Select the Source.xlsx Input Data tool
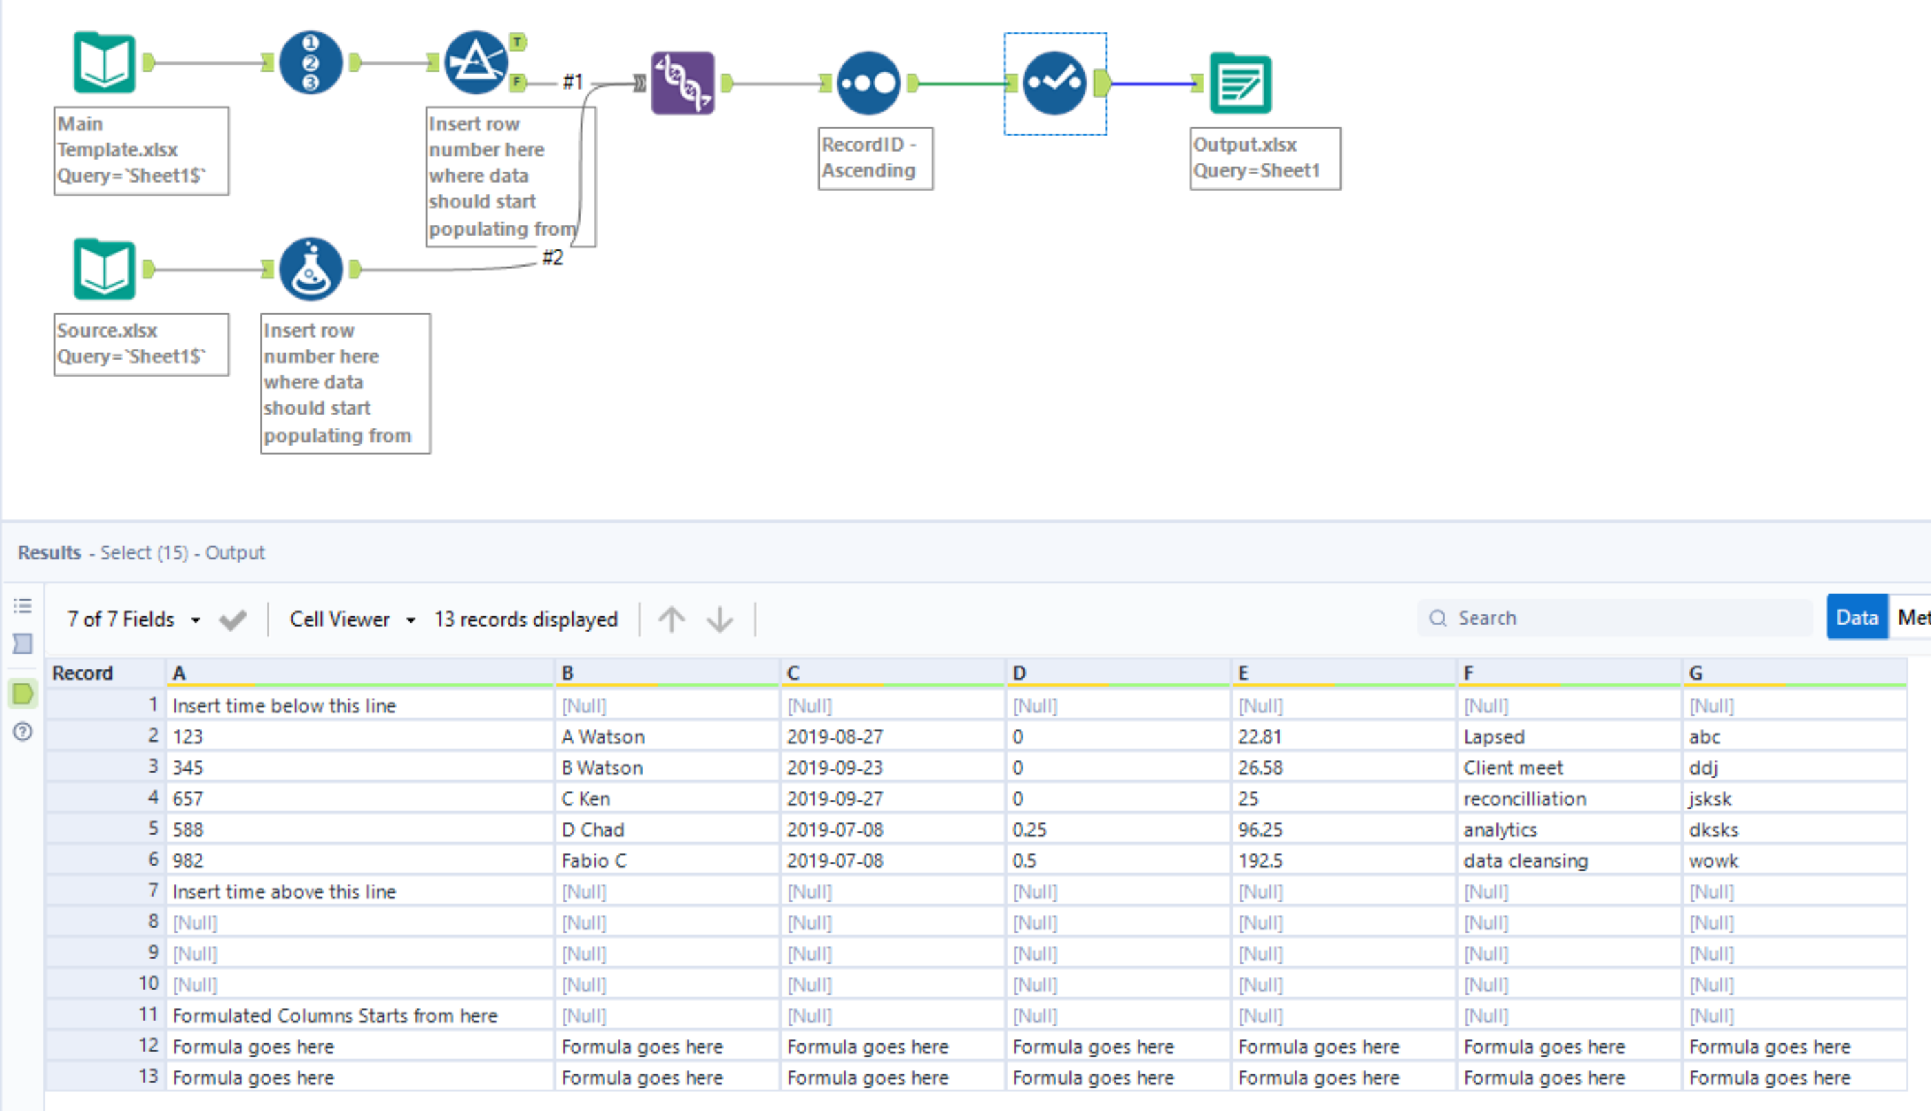The width and height of the screenshot is (1931, 1111). click(x=104, y=269)
